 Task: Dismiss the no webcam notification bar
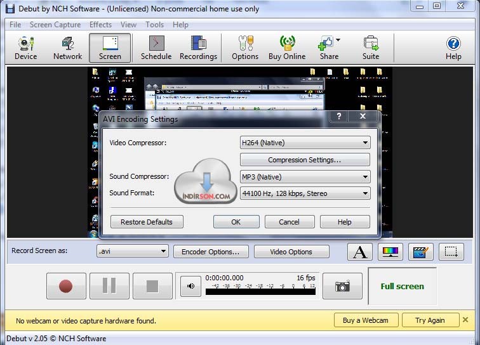465,320
